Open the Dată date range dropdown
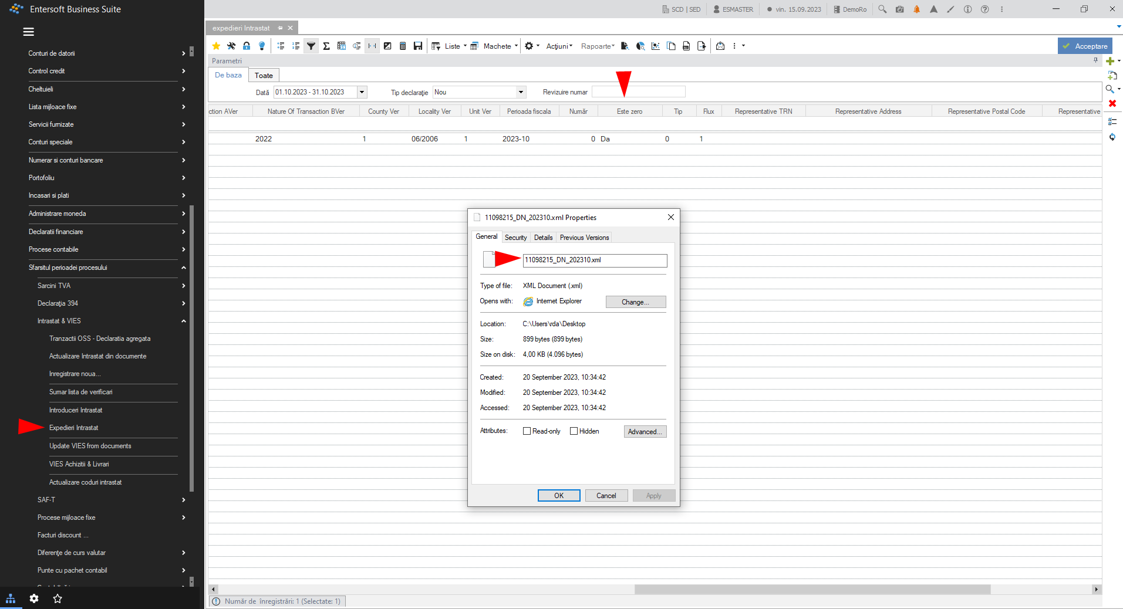1123x609 pixels. click(362, 92)
